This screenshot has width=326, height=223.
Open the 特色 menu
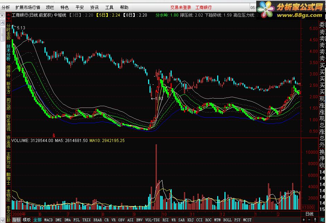[x=65, y=8]
